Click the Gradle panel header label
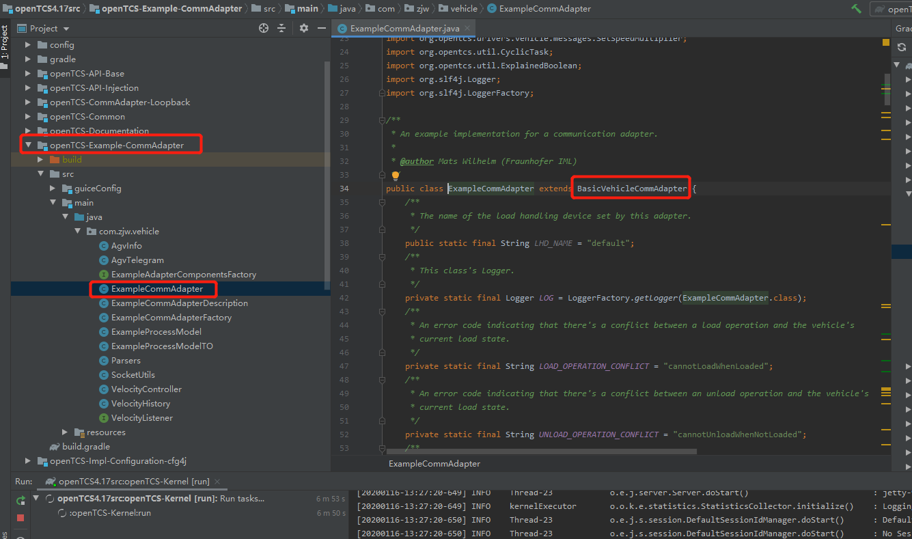The image size is (912, 539). pyautogui.click(x=903, y=29)
